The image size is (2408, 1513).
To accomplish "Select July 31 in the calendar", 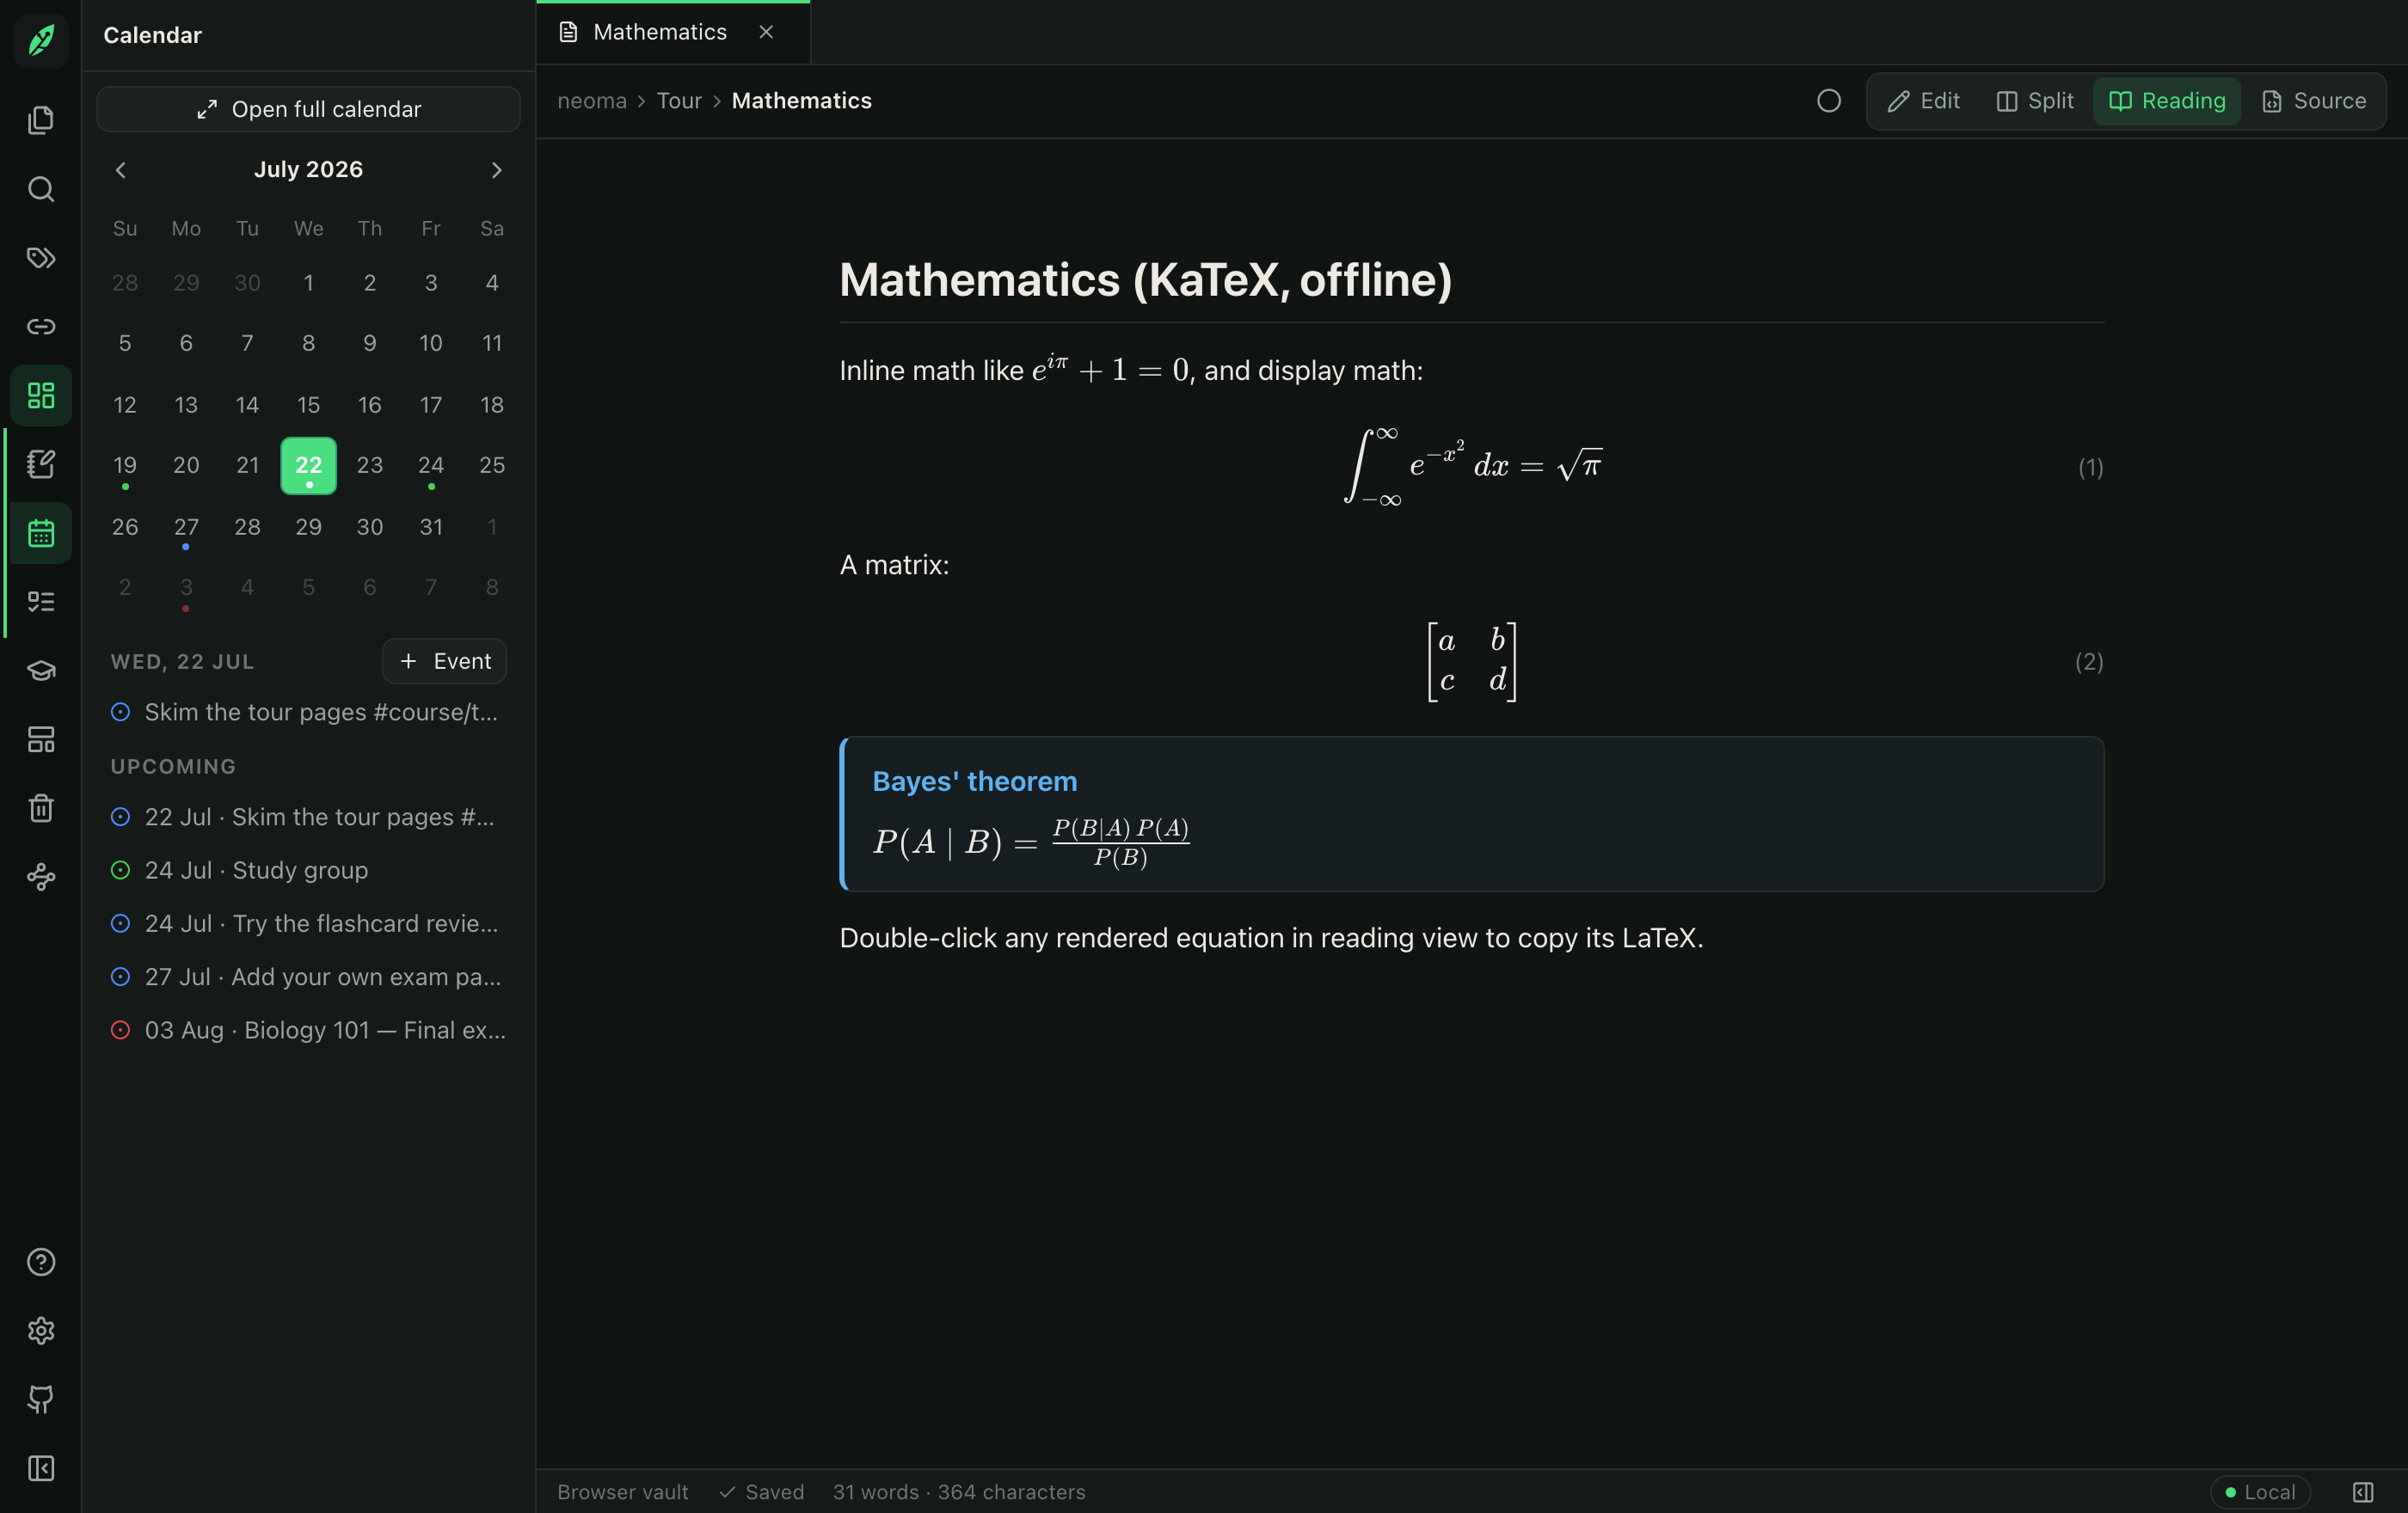I will click(431, 528).
